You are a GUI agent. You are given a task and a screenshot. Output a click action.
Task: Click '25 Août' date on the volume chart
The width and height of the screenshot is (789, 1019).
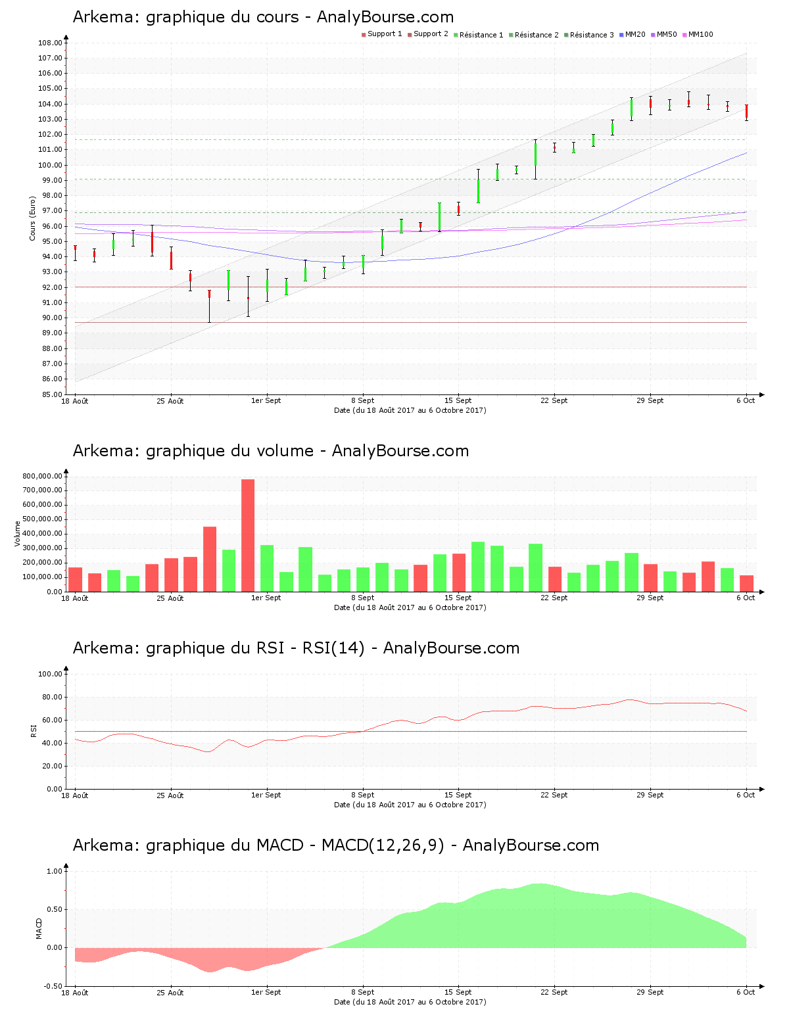click(170, 598)
